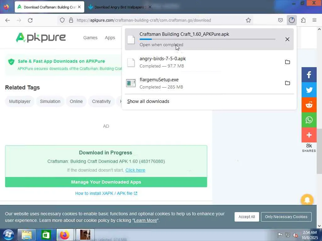
Task: Open the Games menu on APKPure
Action: 90,38
